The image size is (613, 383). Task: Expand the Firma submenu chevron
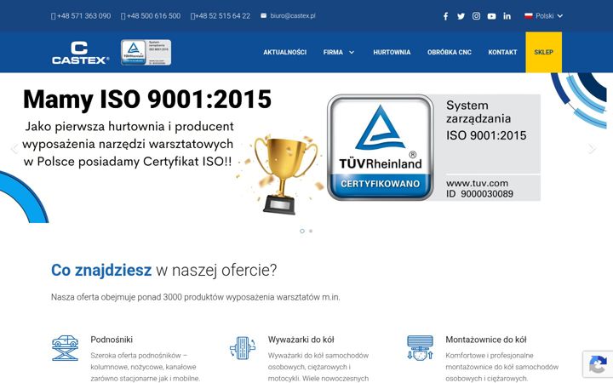352,53
